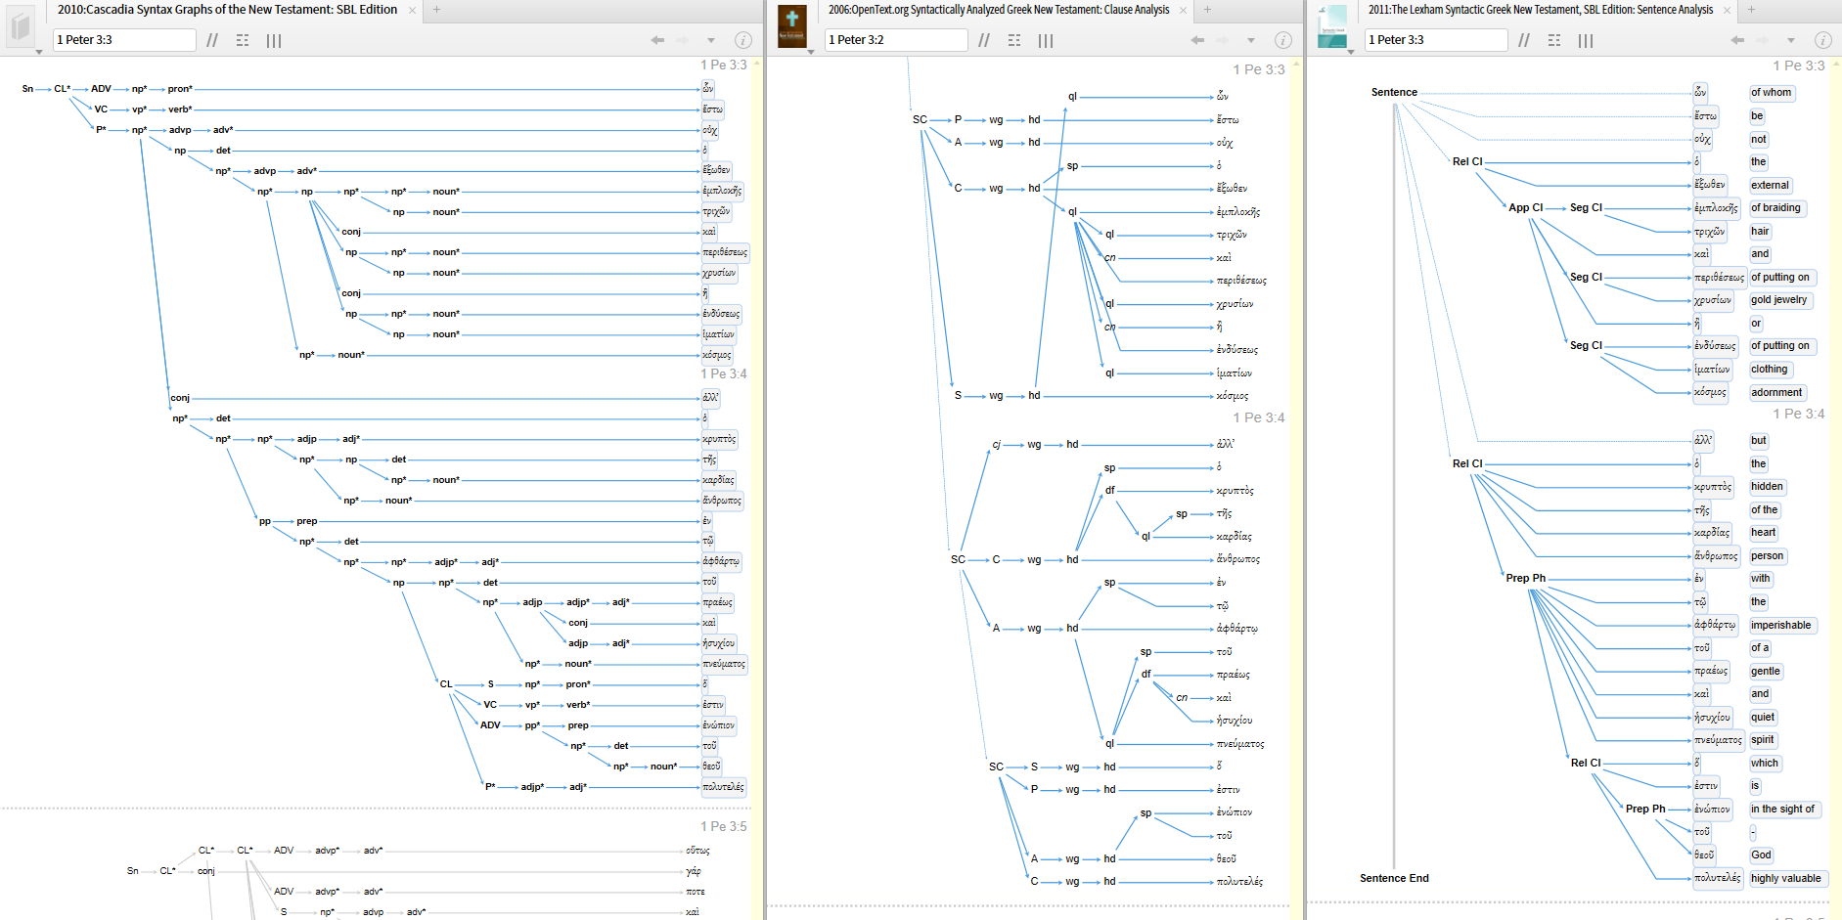Click the 1 Peter 3:2 reference box in OpenText

(896, 40)
